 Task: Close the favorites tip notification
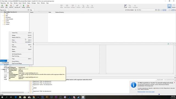tap(175, 82)
